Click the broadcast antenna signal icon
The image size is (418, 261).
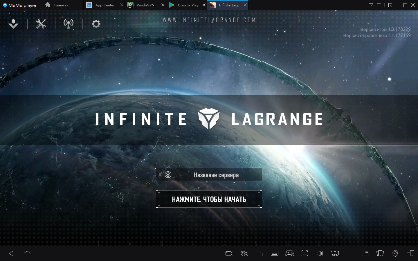(x=69, y=24)
